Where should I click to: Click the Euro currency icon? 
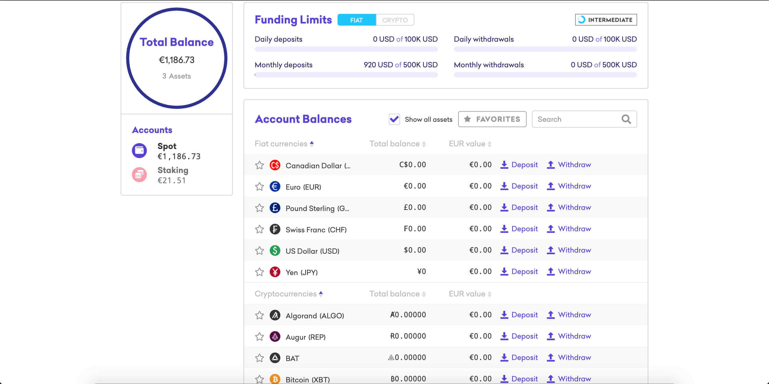(x=275, y=186)
